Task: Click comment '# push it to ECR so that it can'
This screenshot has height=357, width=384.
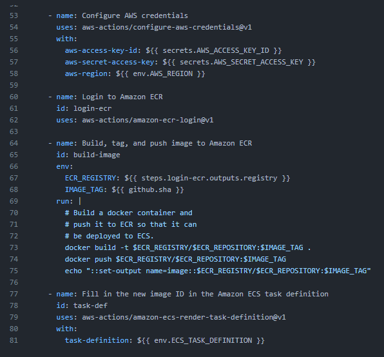Action: pyautogui.click(x=131, y=224)
